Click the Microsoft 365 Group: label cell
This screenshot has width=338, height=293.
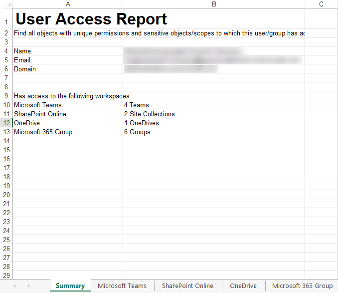tap(68, 132)
